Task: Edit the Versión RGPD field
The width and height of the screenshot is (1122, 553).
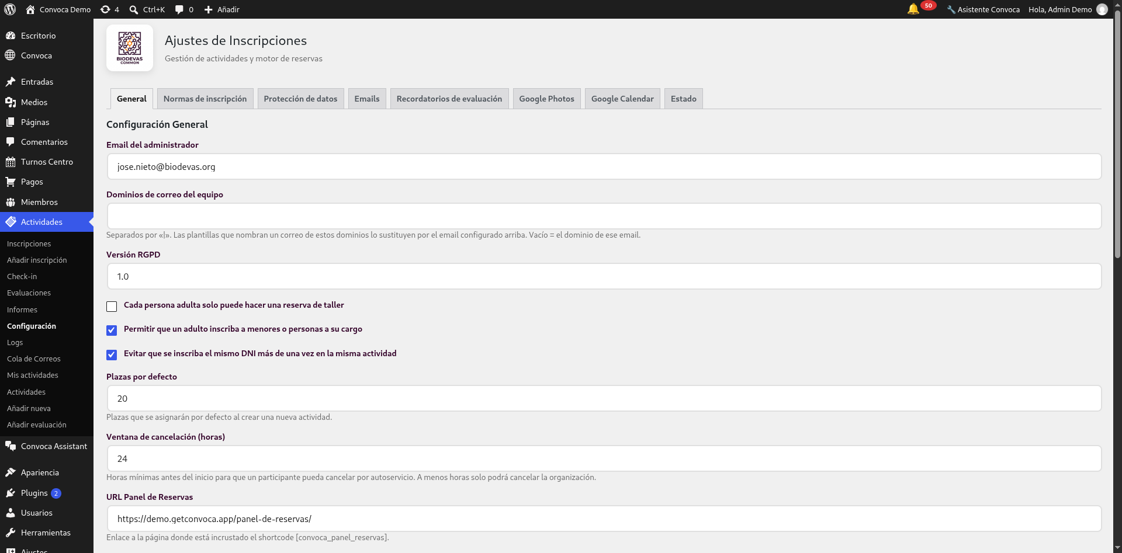Action: (x=604, y=277)
